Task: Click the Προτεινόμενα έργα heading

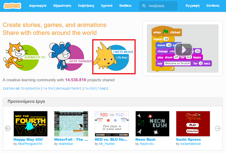Action: point(26,101)
